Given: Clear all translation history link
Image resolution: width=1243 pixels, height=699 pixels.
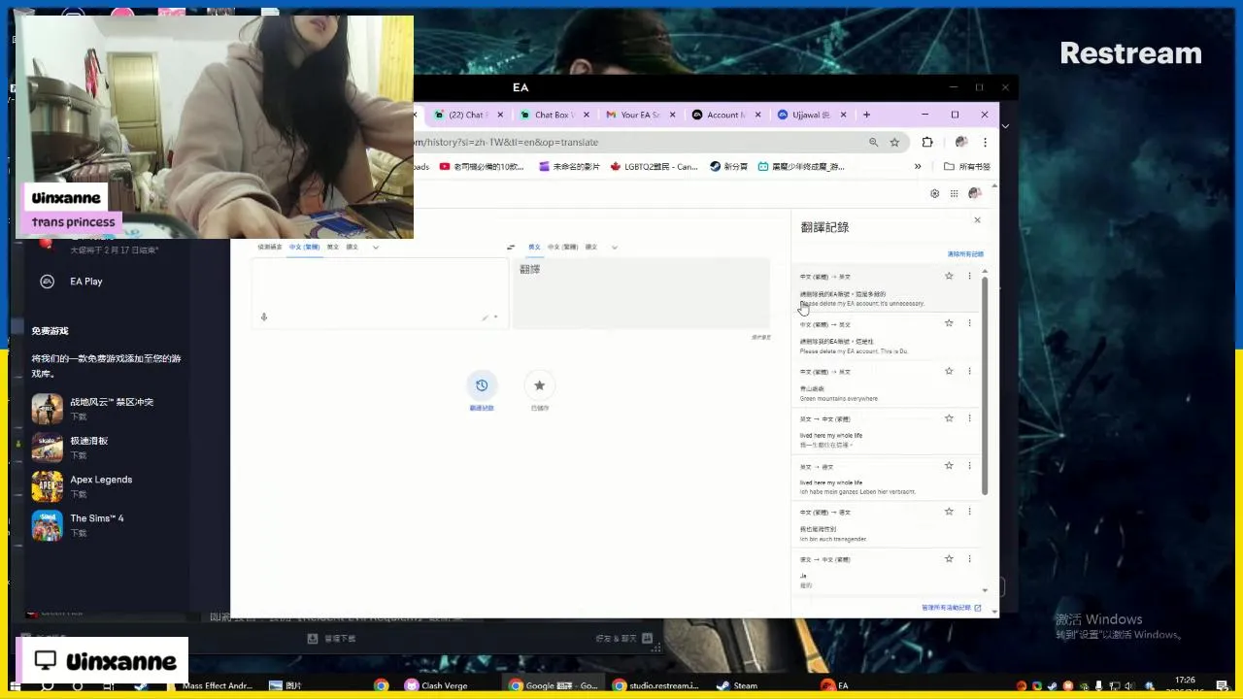Looking at the screenshot, I should pos(965,254).
